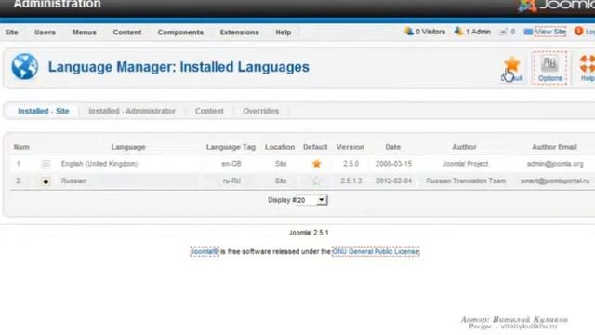The width and height of the screenshot is (595, 335).
Task: Open the Components menu
Action: (180, 33)
